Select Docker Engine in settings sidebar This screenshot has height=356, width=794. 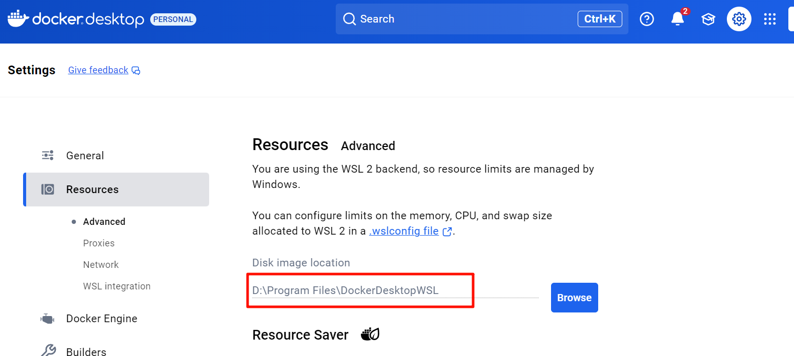point(116,319)
